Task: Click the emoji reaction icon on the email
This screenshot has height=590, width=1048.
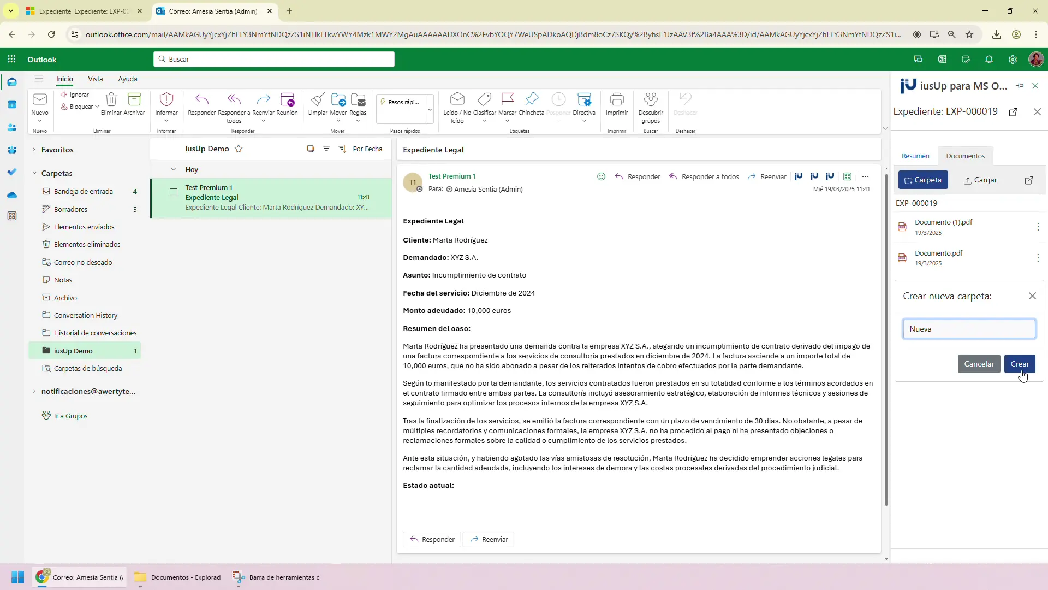Action: 601,176
